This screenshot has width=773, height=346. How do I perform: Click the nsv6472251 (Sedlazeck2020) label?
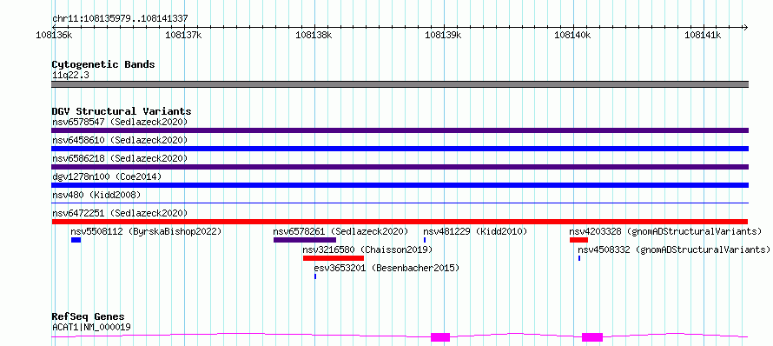120,213
